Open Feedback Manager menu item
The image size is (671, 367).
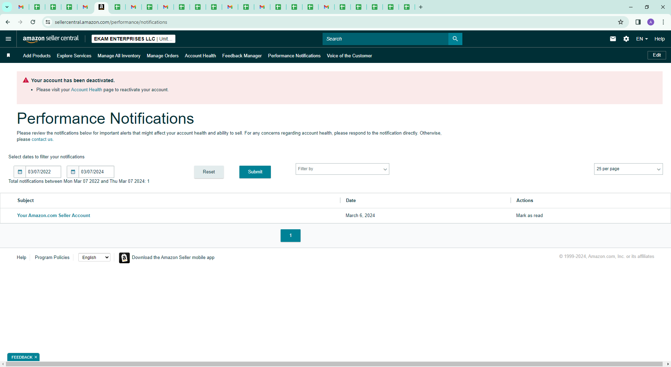pos(242,56)
